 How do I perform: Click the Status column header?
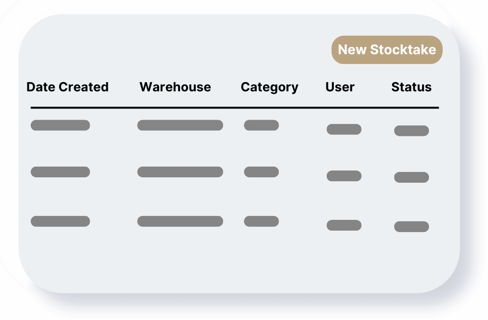[411, 87]
